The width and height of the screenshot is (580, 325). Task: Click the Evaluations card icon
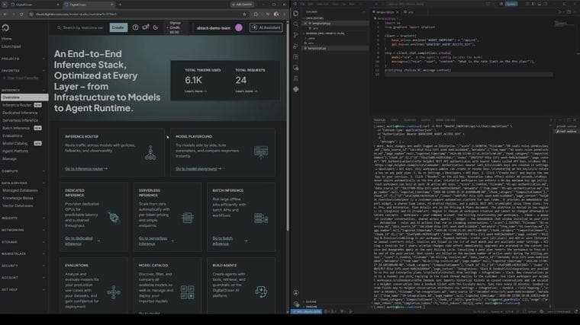coord(114,292)
